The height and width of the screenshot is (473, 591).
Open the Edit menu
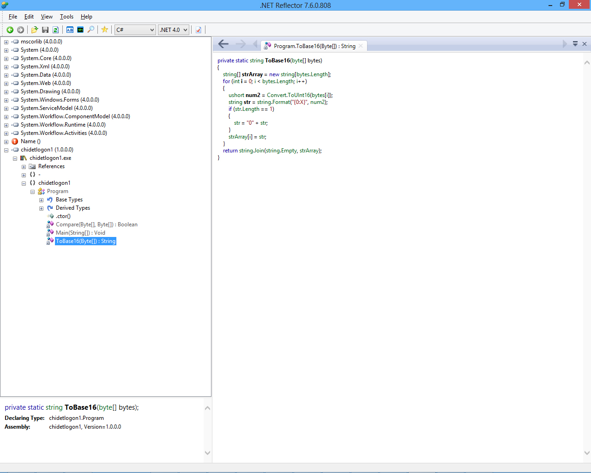(29, 17)
